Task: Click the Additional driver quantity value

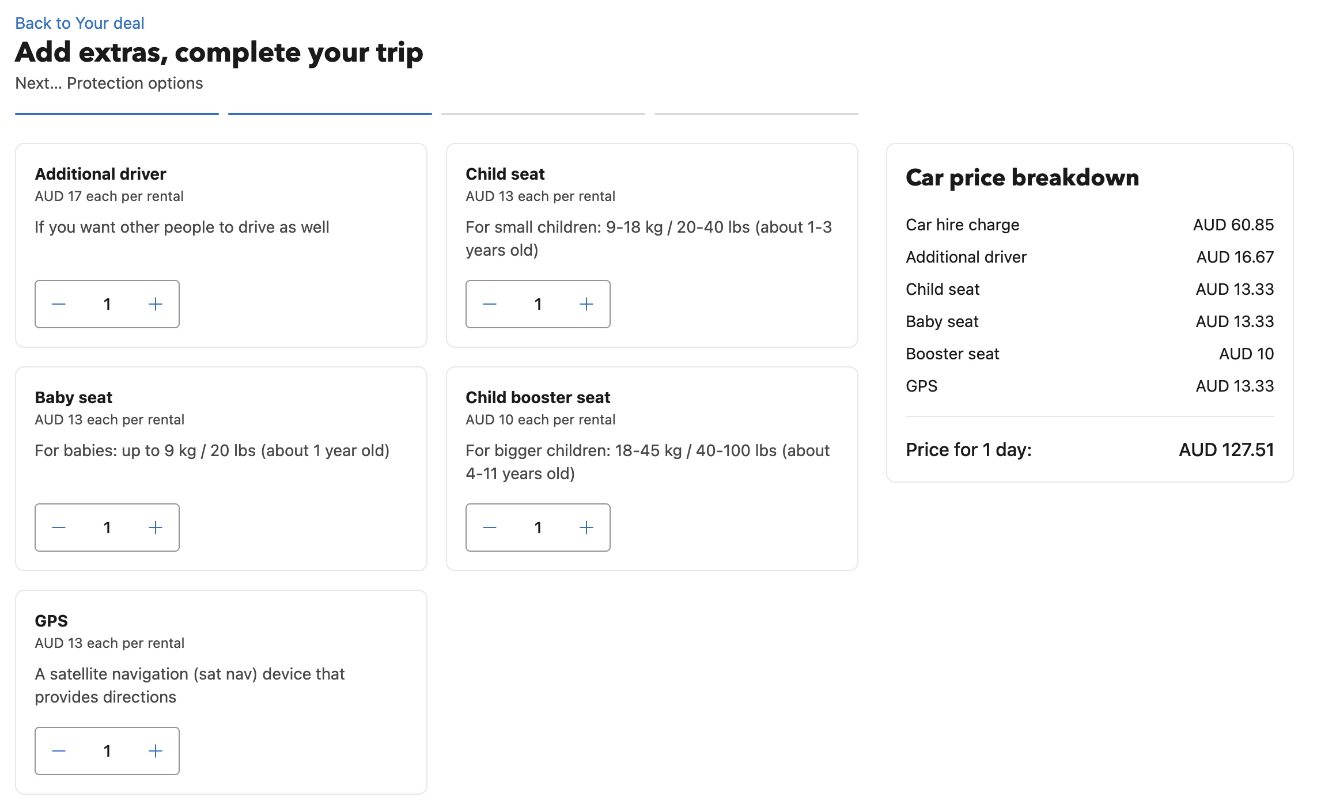Action: [107, 304]
